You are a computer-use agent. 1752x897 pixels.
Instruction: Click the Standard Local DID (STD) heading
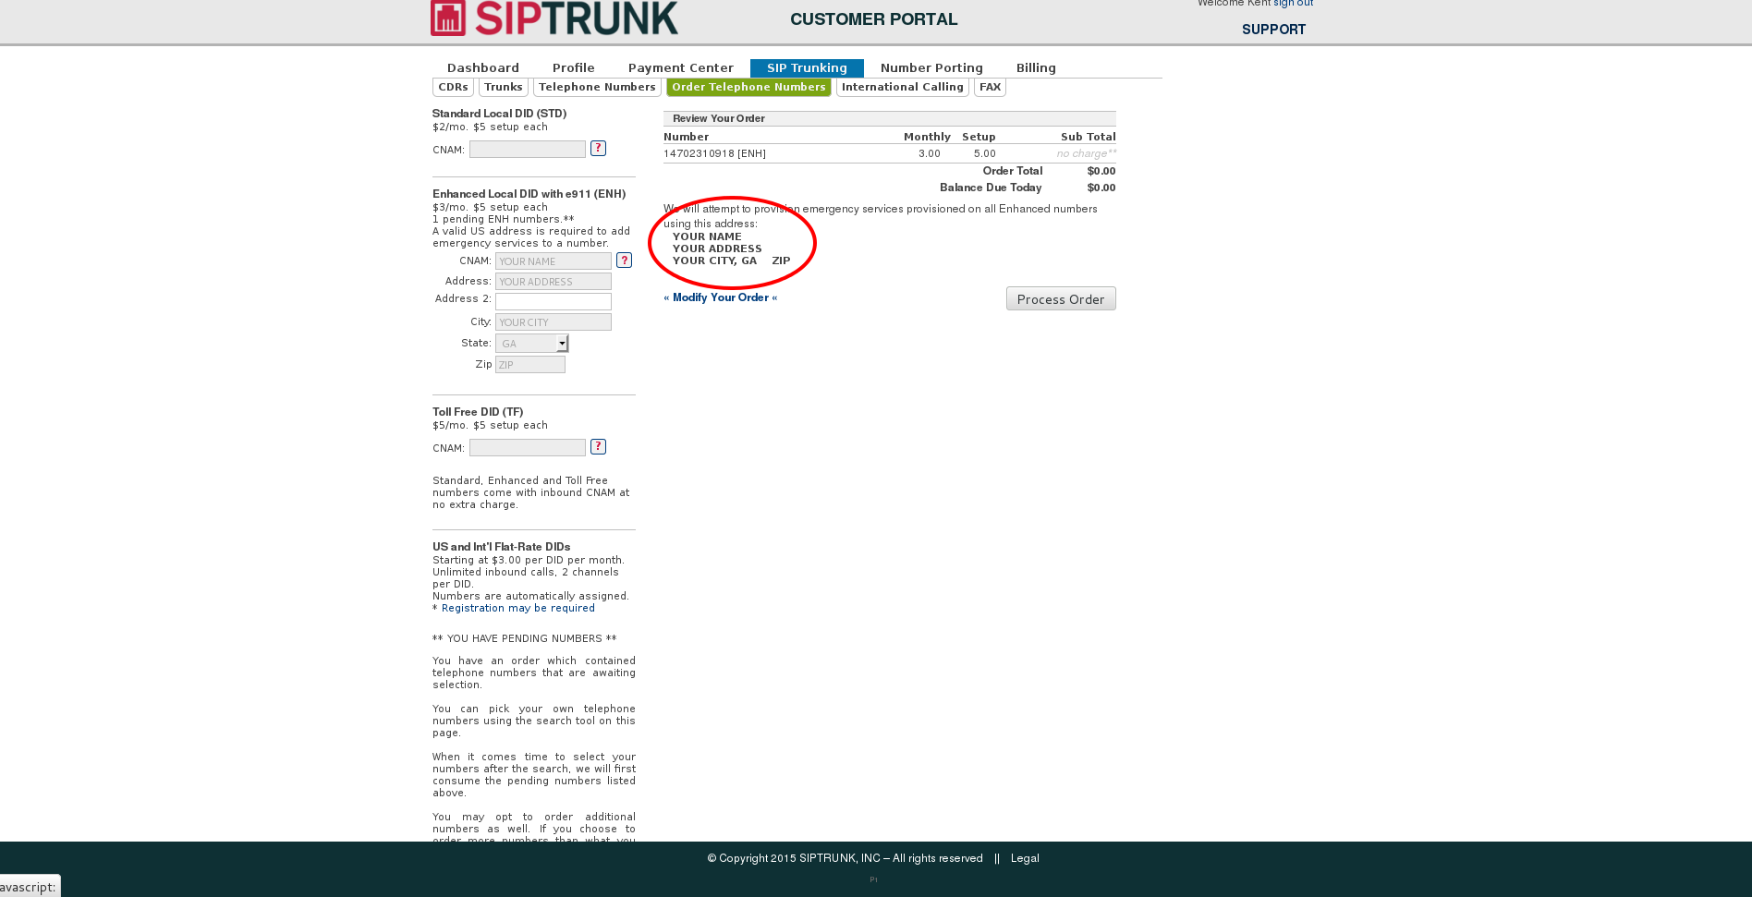(x=499, y=114)
